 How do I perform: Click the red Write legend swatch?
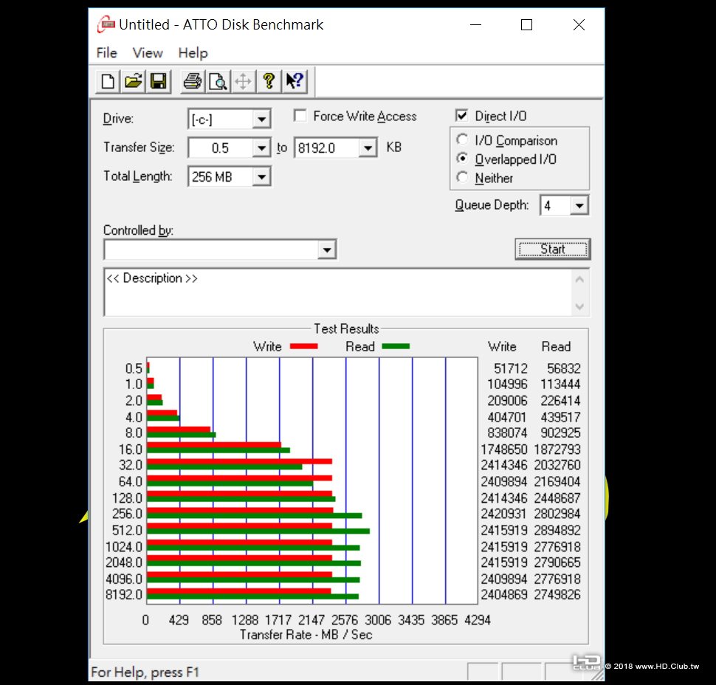click(303, 347)
